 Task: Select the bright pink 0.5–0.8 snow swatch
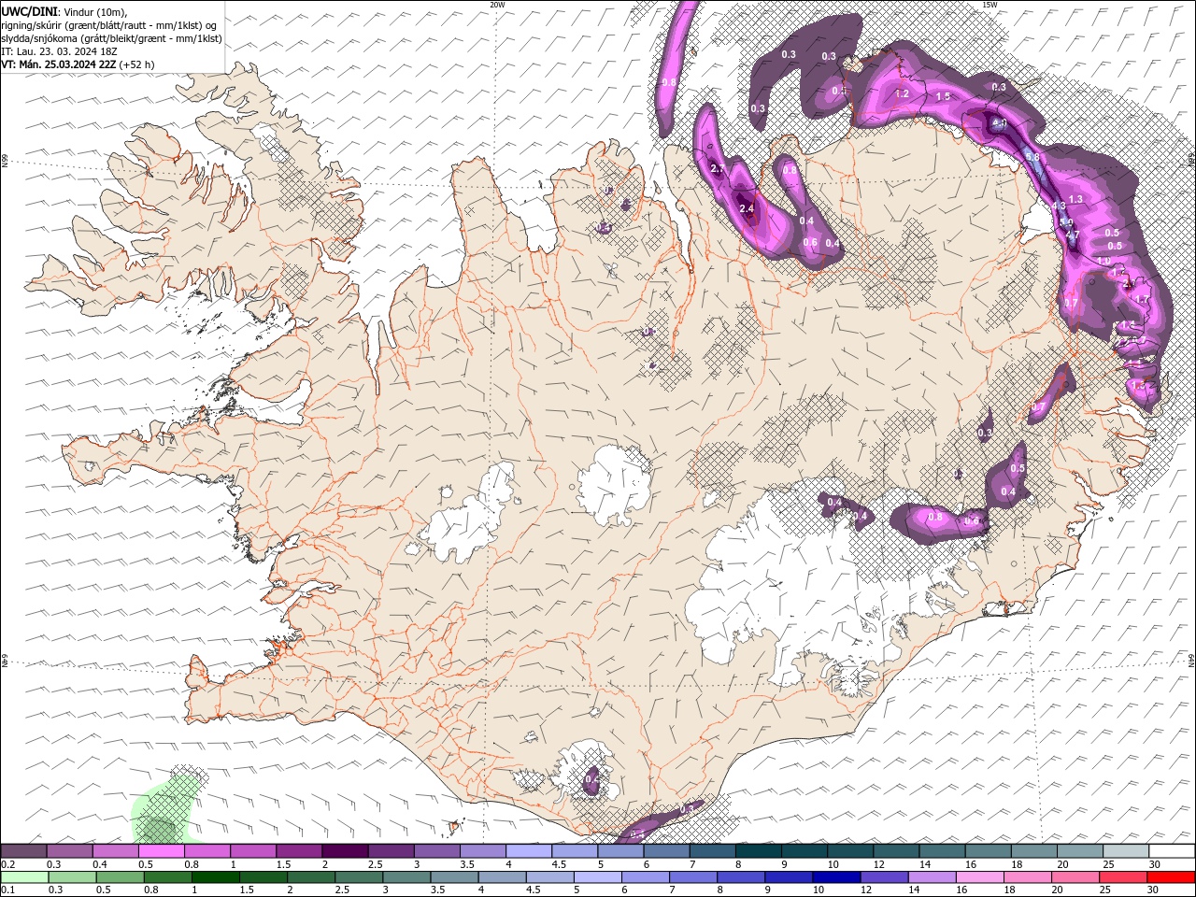click(x=162, y=851)
